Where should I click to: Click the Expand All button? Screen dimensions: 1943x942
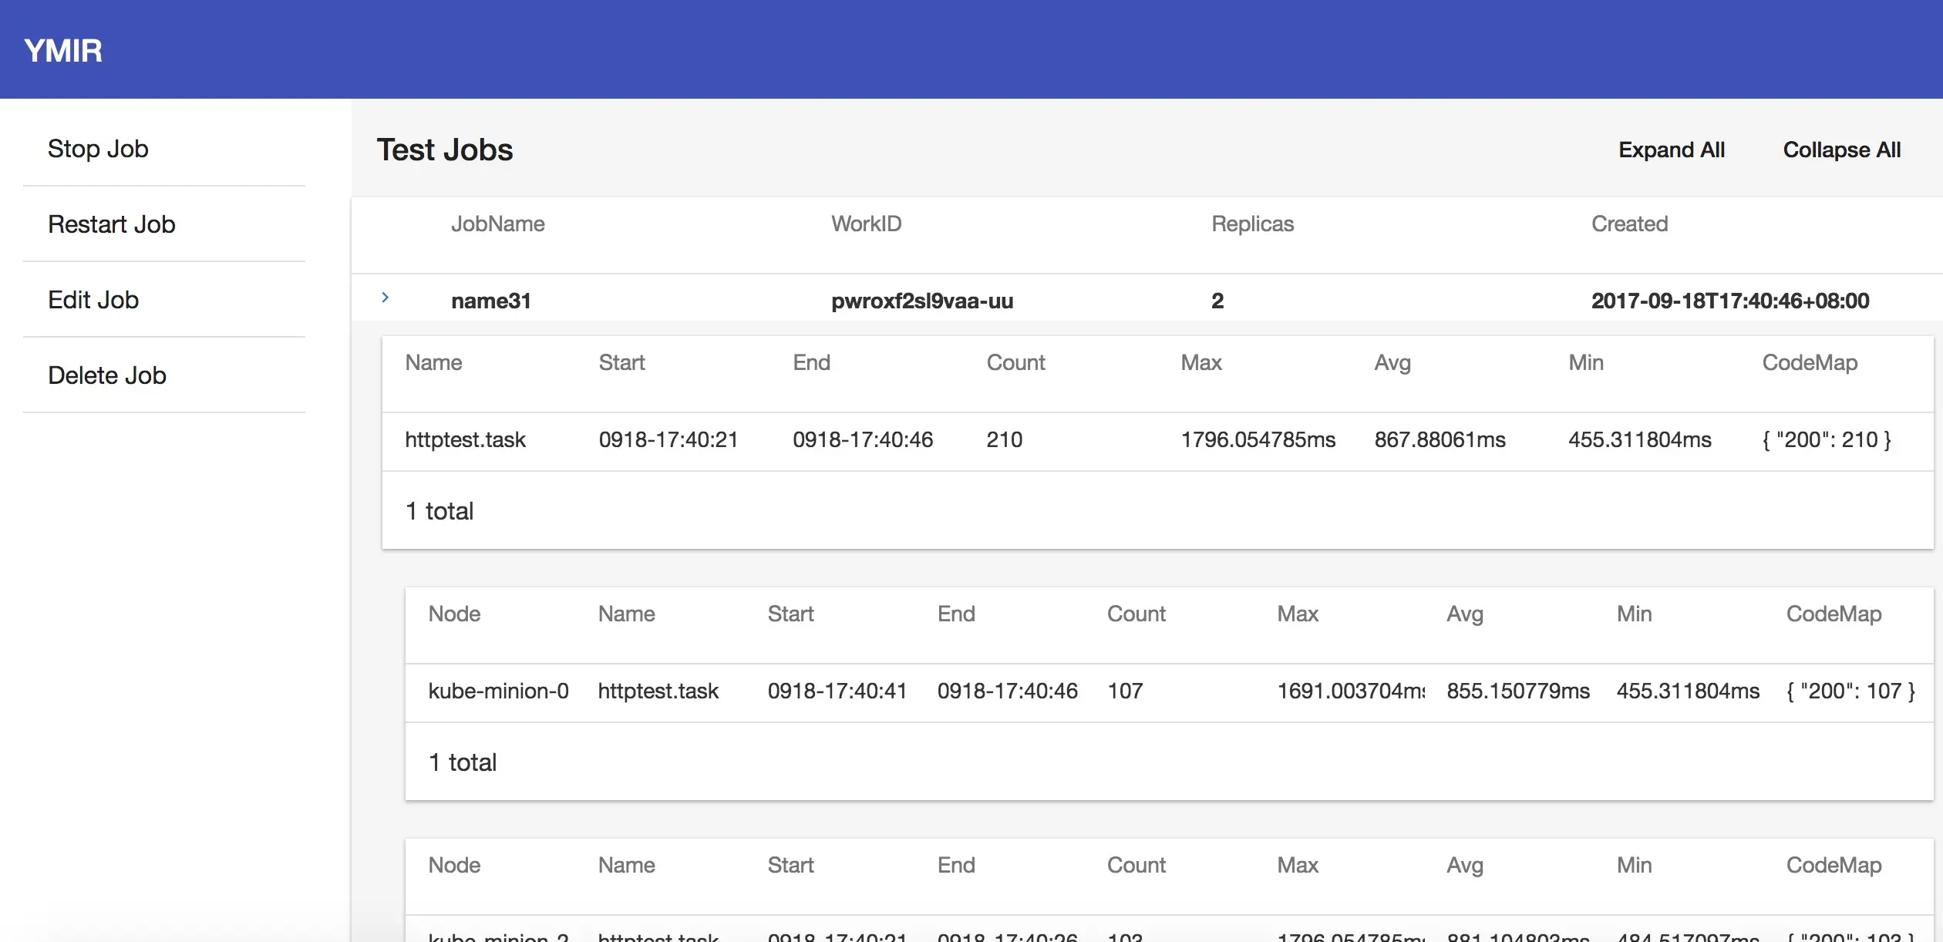1671,150
